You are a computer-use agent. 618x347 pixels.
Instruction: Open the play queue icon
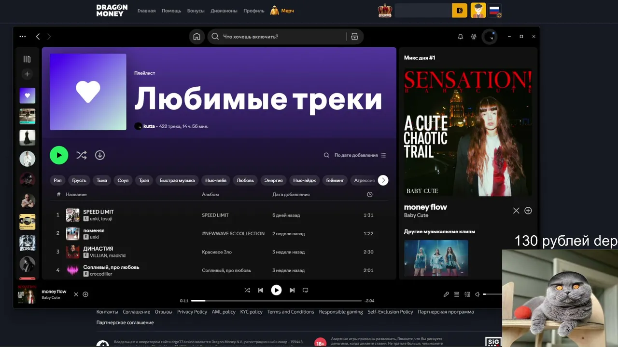tap(457, 294)
